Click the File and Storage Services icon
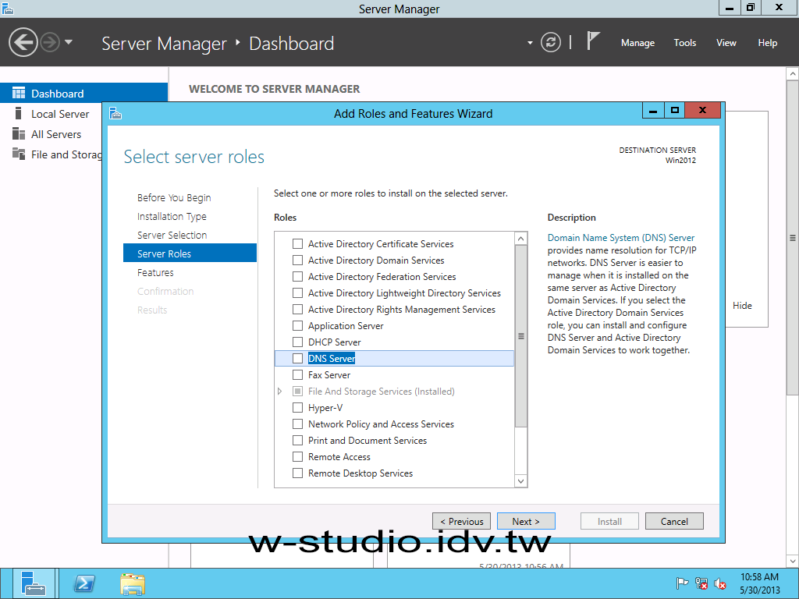 [x=19, y=154]
